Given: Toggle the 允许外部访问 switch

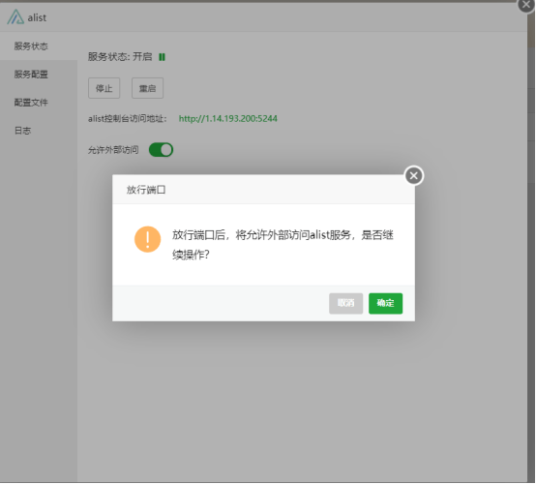Looking at the screenshot, I should click(161, 150).
